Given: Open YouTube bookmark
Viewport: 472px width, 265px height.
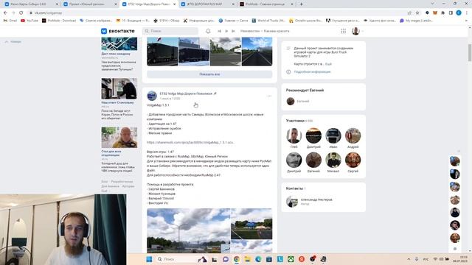Looking at the screenshot, I should (x=29, y=21).
